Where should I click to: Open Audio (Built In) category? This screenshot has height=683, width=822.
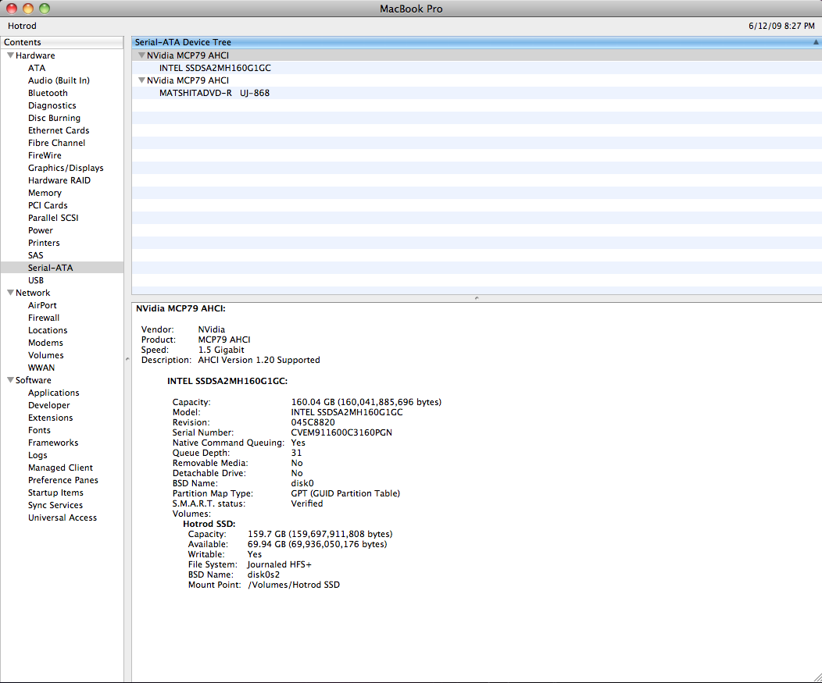(59, 80)
